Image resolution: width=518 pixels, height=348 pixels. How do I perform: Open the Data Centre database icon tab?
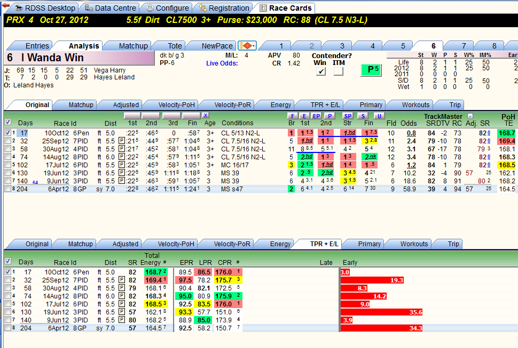pyautogui.click(x=111, y=8)
